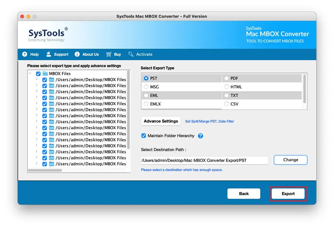Pick the PDF export option
Image resolution: width=334 pixels, height=228 pixels.
[226, 78]
